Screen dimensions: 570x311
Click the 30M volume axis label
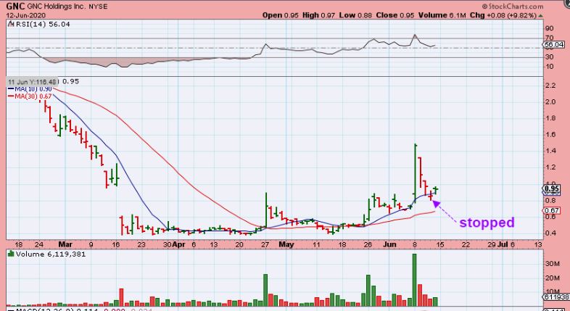[552, 264]
